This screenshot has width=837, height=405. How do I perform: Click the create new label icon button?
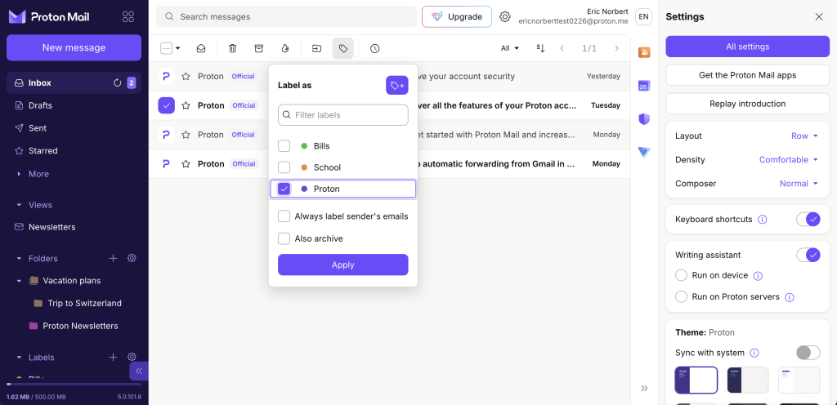tap(397, 85)
